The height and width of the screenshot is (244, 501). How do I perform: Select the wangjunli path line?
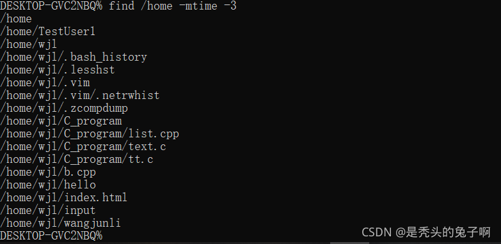[x=60, y=223]
